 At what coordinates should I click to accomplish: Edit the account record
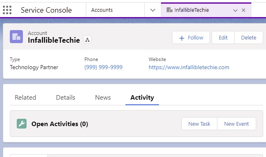pos(223,37)
